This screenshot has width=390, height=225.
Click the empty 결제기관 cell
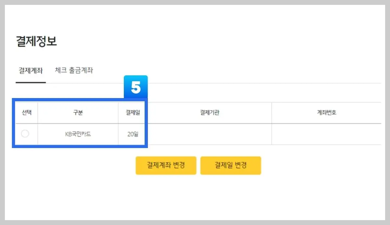coord(209,134)
